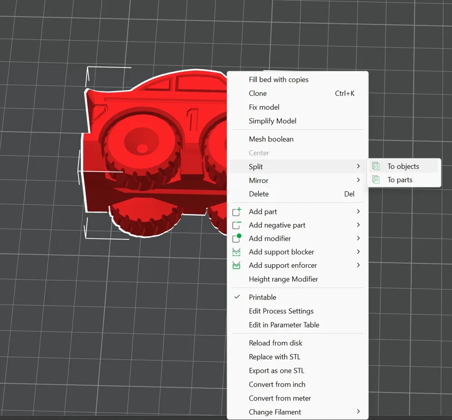Expand the Mirror submenu arrow
The image size is (452, 420).
(358, 180)
